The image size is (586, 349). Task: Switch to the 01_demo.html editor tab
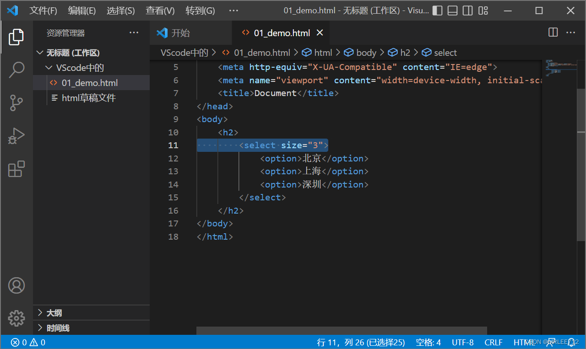pyautogui.click(x=281, y=33)
